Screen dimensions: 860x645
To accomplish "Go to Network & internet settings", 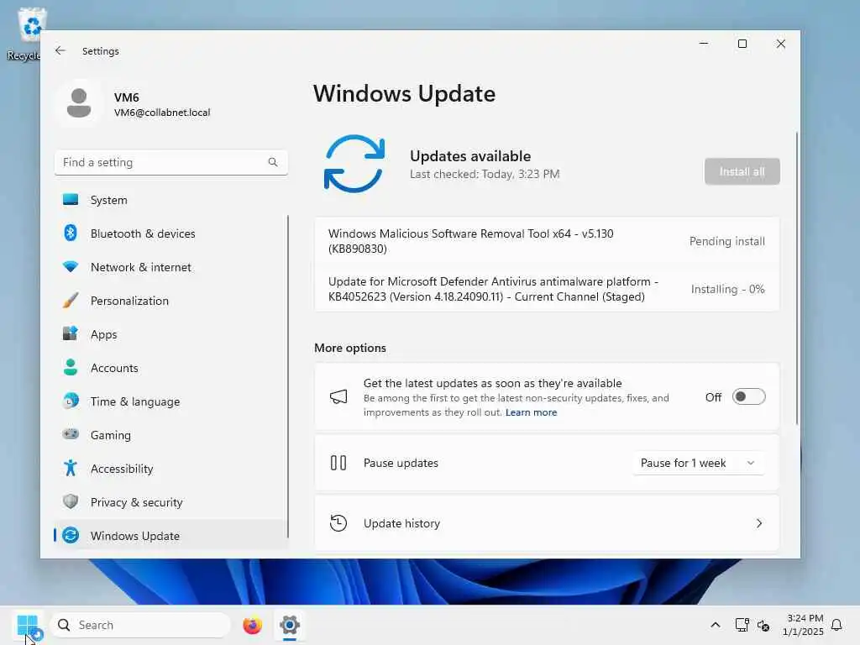I will point(171,267).
